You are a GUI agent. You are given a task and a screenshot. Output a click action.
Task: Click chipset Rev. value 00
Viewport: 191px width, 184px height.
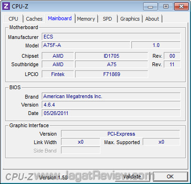pyautogui.click(x=172, y=56)
